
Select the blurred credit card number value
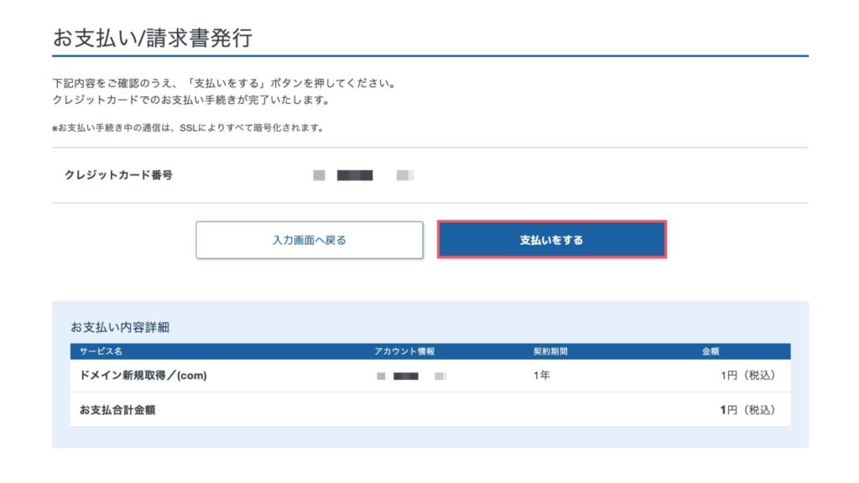pyautogui.click(x=363, y=175)
